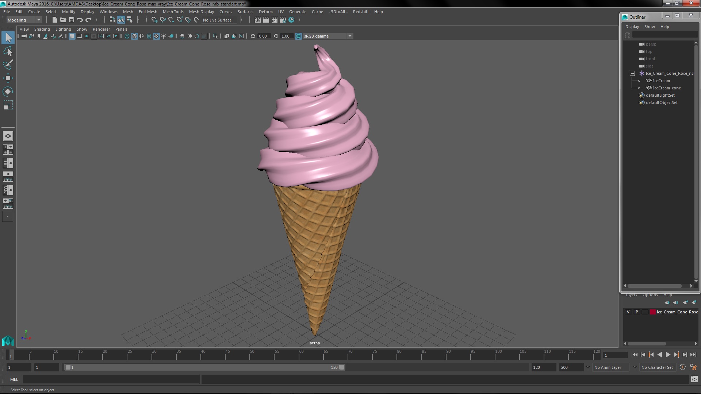The height and width of the screenshot is (394, 701).
Task: Activate the Move tool
Action: tap(8, 78)
